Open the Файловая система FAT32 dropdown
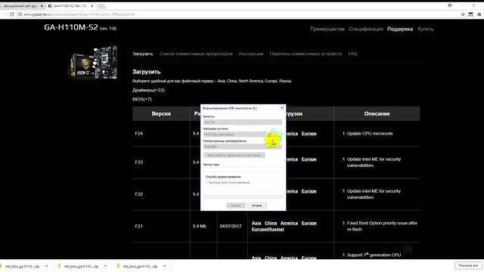The width and height of the screenshot is (484, 272). coord(243,134)
